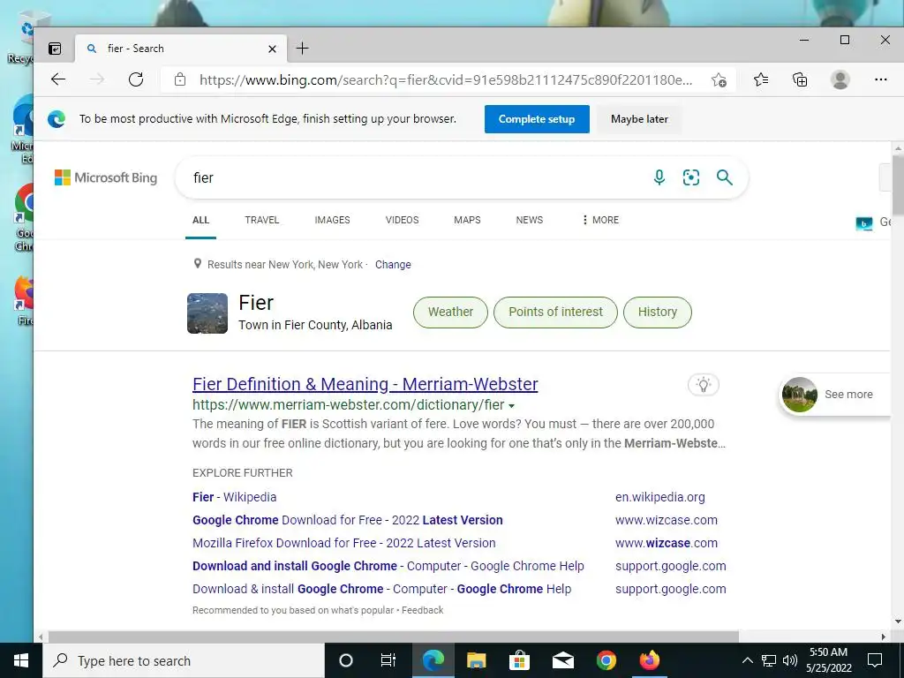
Task: Open a new browser tab
Action: 302,49
